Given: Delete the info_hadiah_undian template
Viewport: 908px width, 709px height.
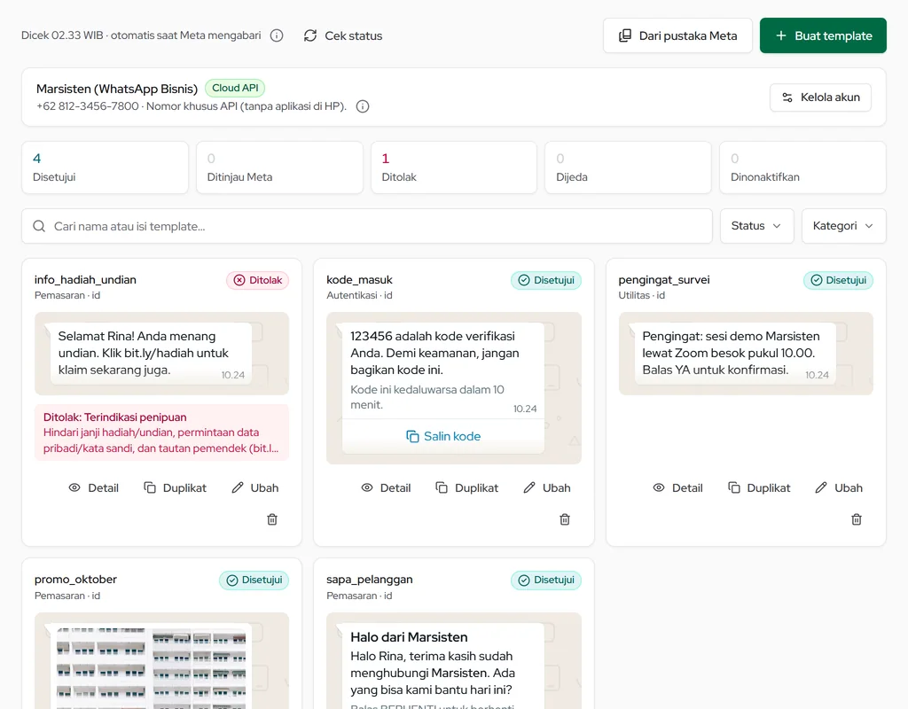Looking at the screenshot, I should pyautogui.click(x=272, y=519).
